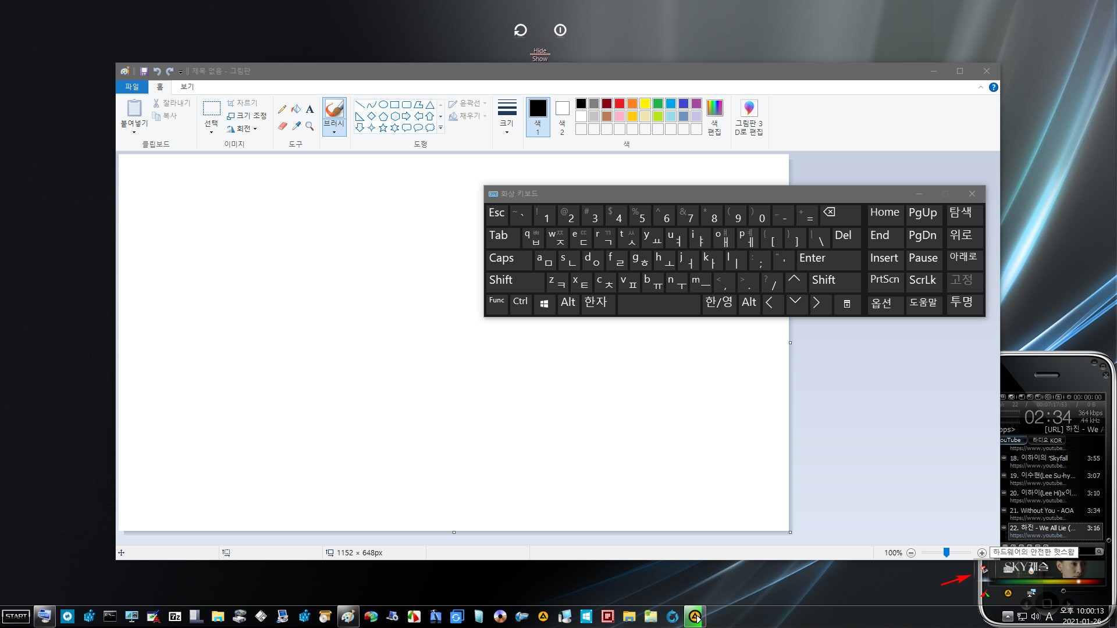Click the zoom out minus button
The height and width of the screenshot is (628, 1117).
point(911,553)
